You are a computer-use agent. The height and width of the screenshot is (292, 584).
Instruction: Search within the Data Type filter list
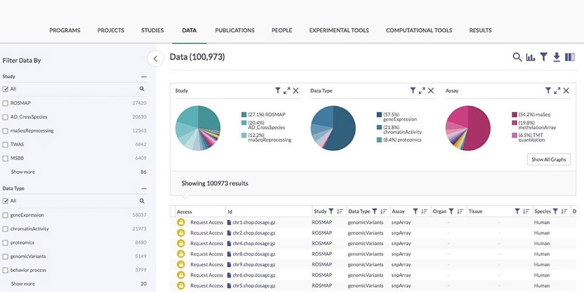coord(142,201)
